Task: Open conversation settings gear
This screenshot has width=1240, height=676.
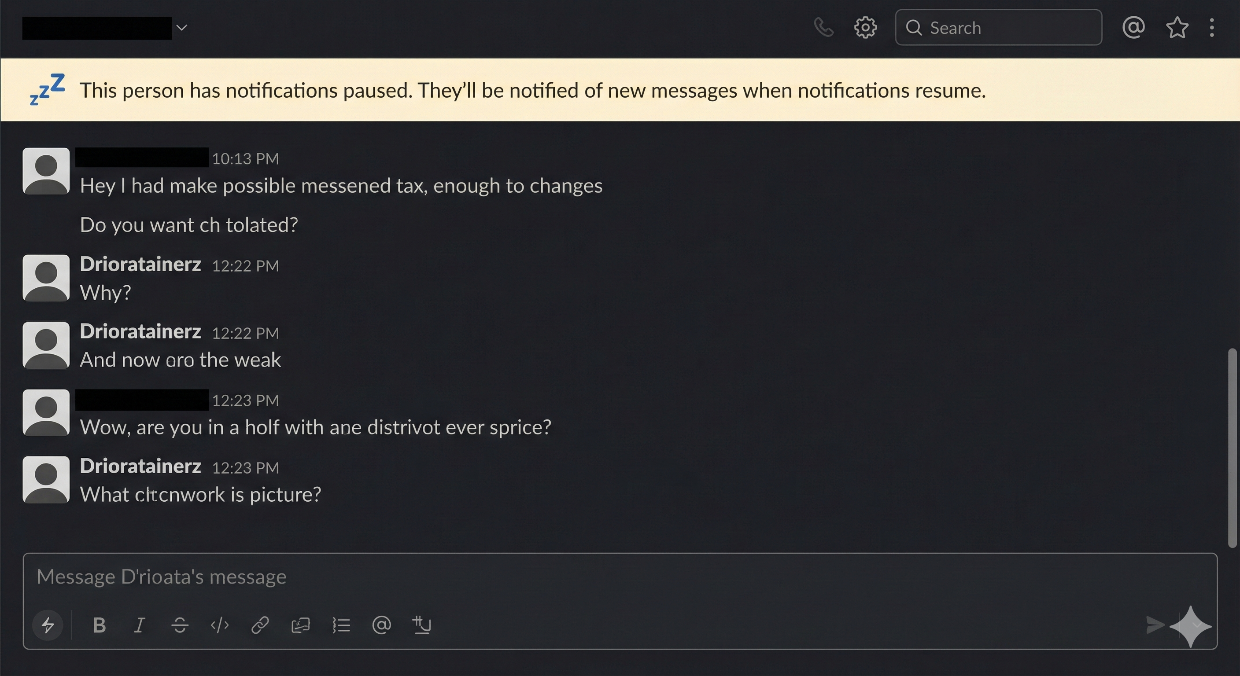Action: tap(865, 27)
